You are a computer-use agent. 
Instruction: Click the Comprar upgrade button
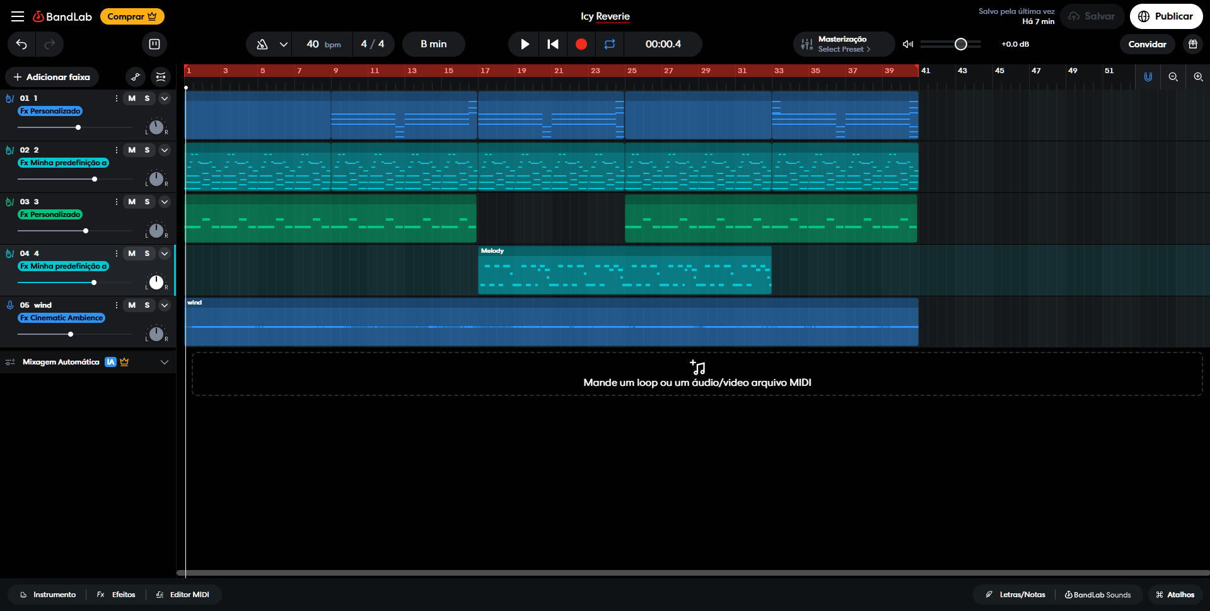point(132,16)
